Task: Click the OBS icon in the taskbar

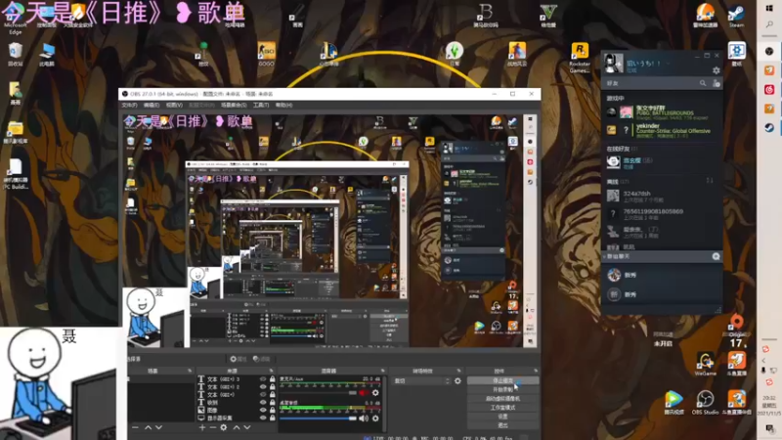Action: coord(769,52)
